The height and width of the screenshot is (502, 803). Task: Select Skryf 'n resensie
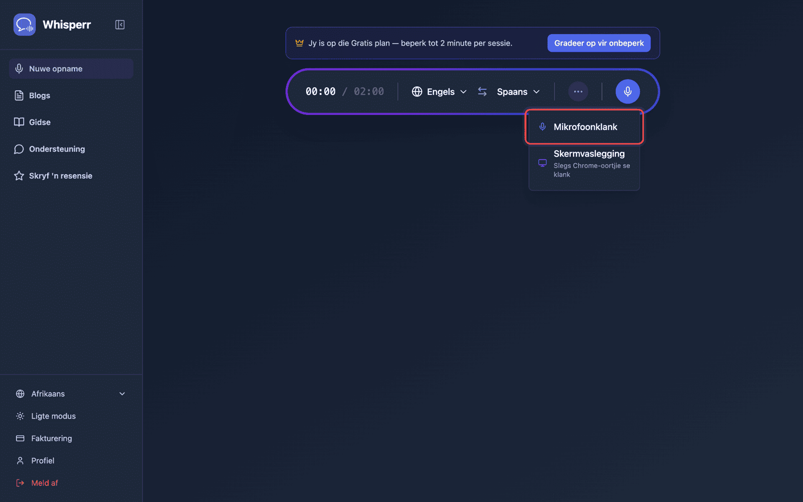coord(71,176)
